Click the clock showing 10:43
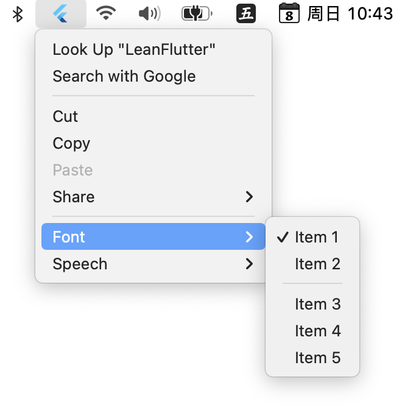 coord(370,13)
